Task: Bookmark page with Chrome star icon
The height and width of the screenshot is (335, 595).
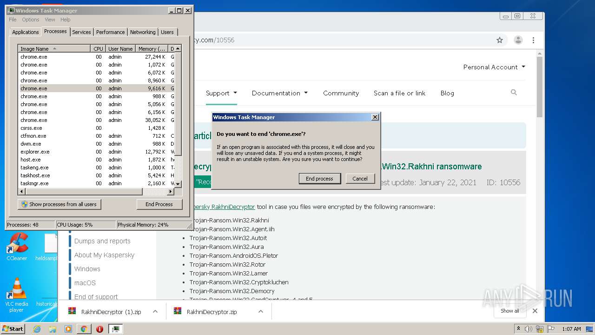Action: tap(500, 40)
